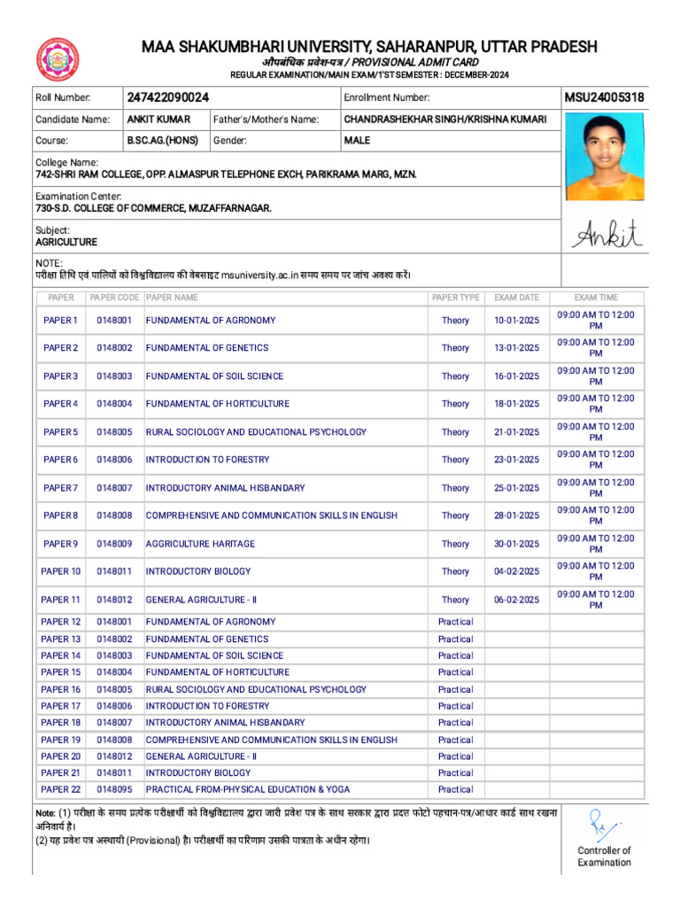Select roll number 247422090024
Screen dimensions: 680x907
click(167, 97)
